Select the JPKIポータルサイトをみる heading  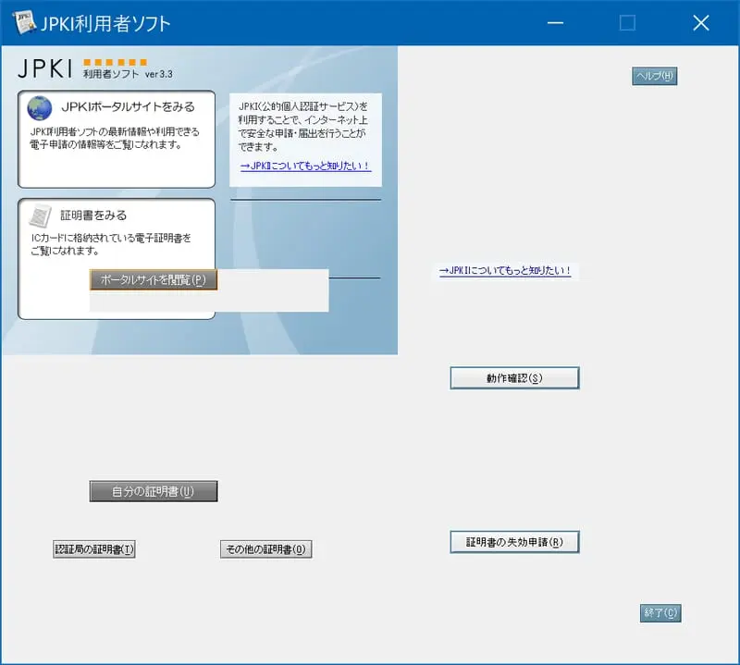[x=128, y=106]
